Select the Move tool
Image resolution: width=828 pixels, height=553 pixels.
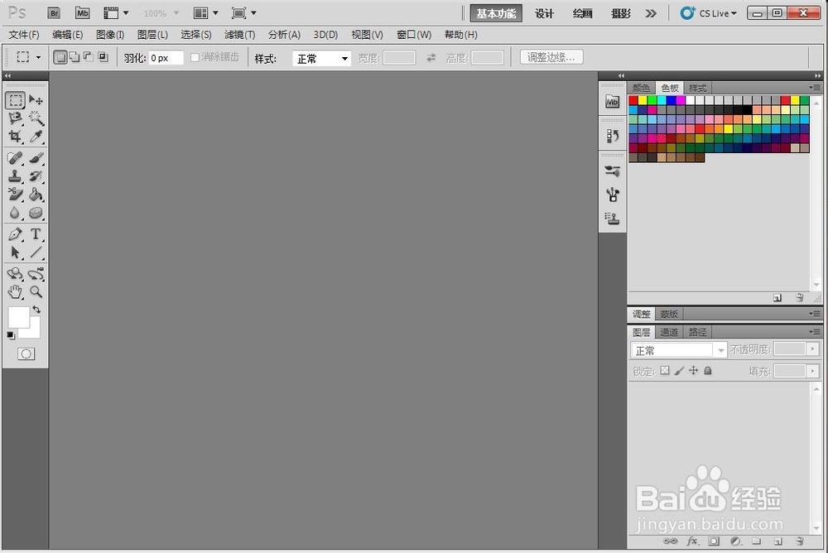tap(36, 100)
